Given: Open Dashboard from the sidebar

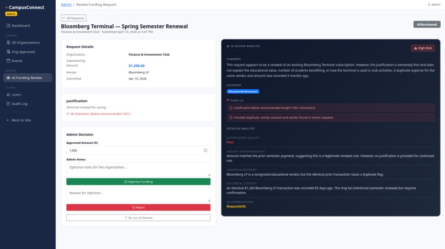Looking at the screenshot, I should click(28, 25).
